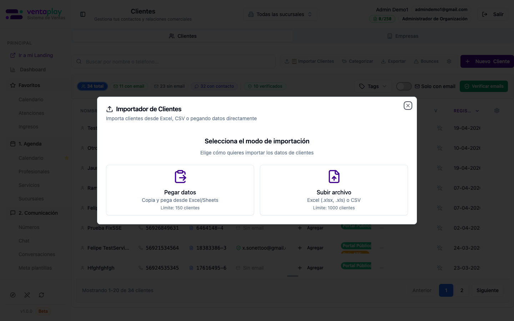Select the 10 verificados filter chip
This screenshot has height=321, width=514.
(x=265, y=86)
